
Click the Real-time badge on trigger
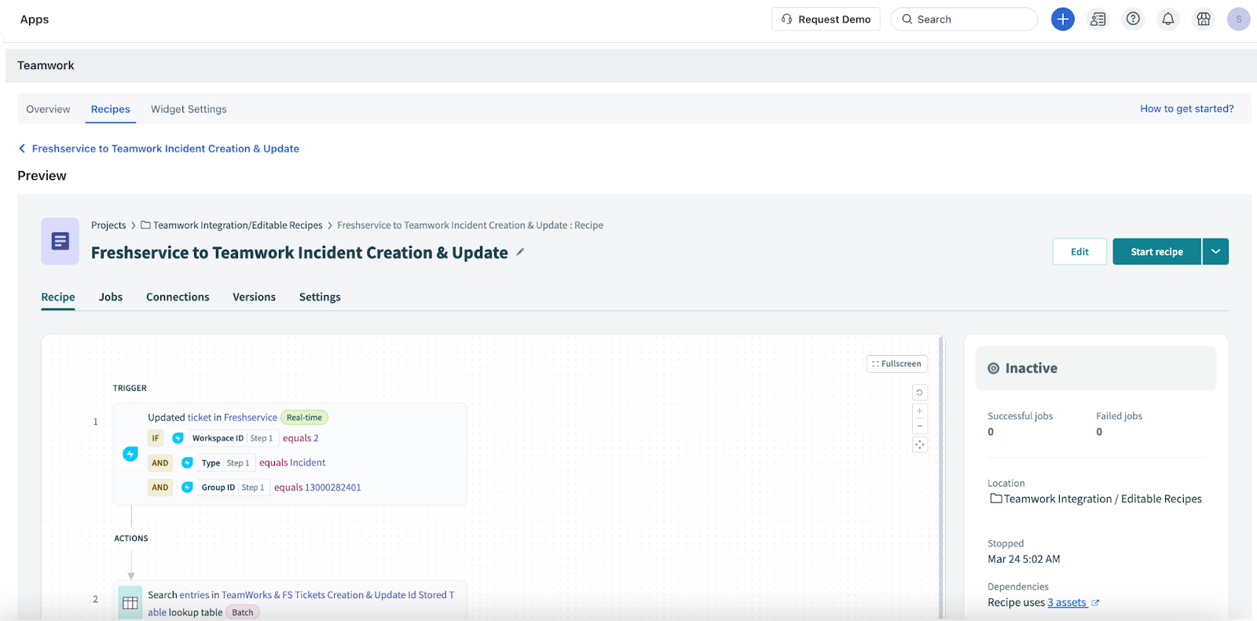pos(304,418)
